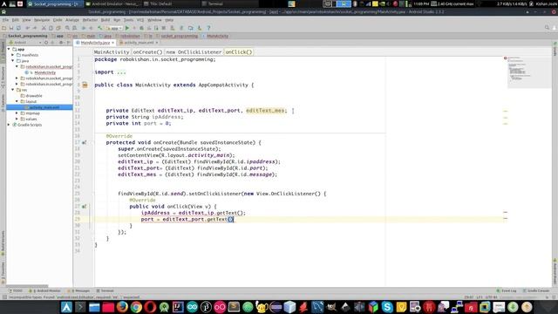Screen dimensions: 558x314
Task: Expand the mipmap folder
Action: [x=17, y=113]
